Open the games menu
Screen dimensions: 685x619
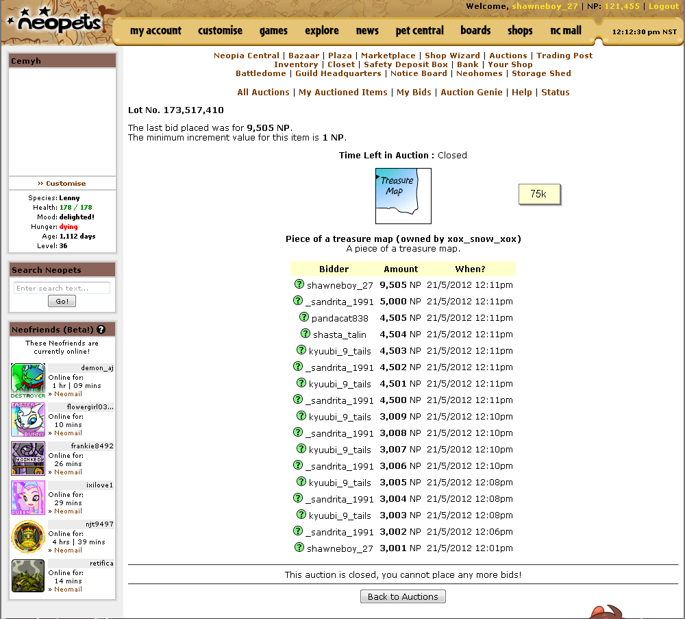pos(273,31)
